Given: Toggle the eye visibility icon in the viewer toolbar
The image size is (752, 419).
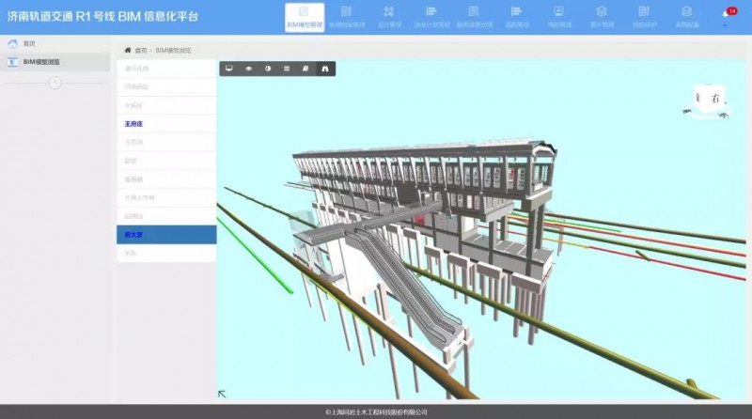Looking at the screenshot, I should click(x=248, y=69).
